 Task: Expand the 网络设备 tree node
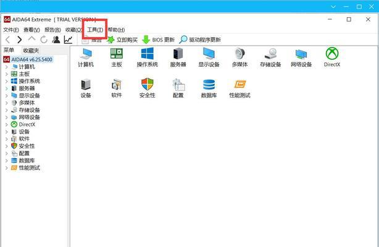point(7,117)
